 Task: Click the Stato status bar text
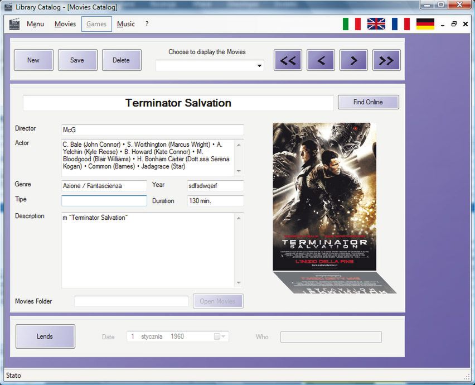13,376
